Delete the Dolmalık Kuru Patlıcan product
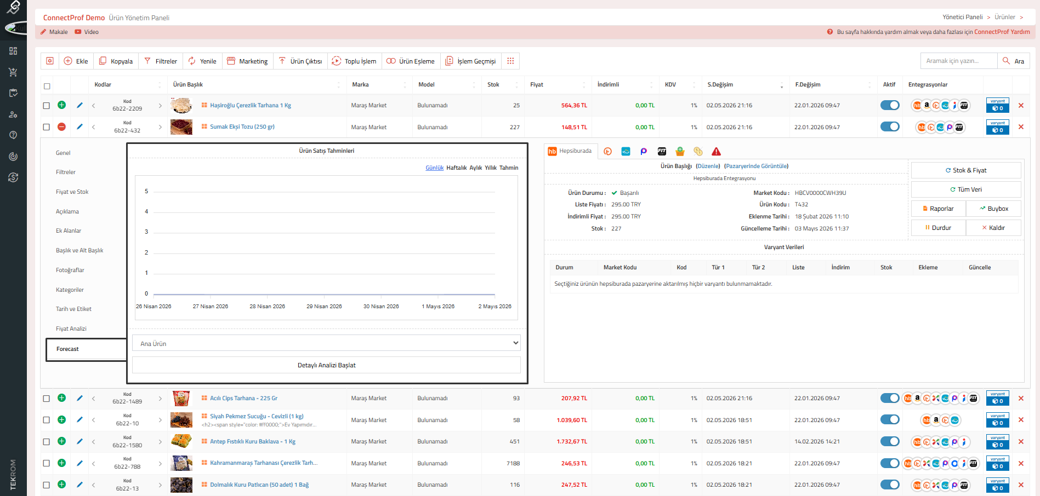This screenshot has width=1040, height=496. [x=1021, y=485]
